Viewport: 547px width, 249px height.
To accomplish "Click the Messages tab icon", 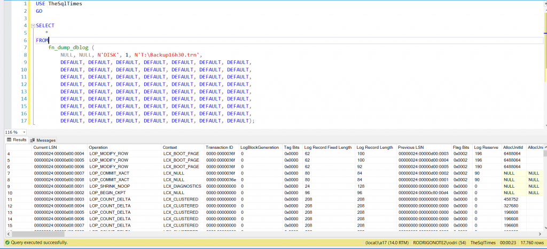I will point(33,140).
